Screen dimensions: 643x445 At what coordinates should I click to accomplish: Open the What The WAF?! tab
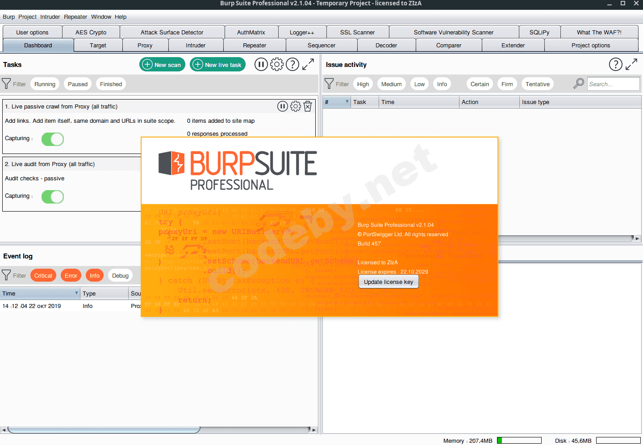point(599,32)
